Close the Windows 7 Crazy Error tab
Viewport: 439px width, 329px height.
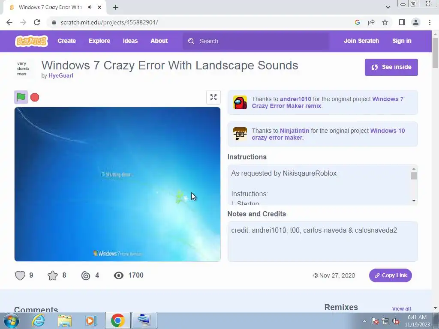(99, 7)
